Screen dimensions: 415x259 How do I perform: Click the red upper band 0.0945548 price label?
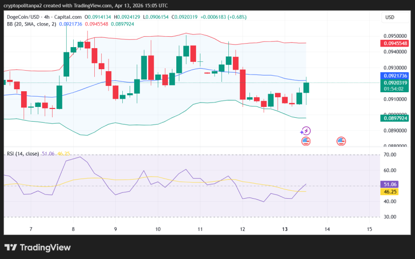coord(394,44)
